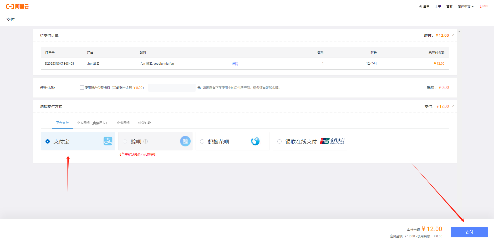Click the 蚂蚁花呗 payment icon
494x245 pixels.
pyautogui.click(x=255, y=141)
